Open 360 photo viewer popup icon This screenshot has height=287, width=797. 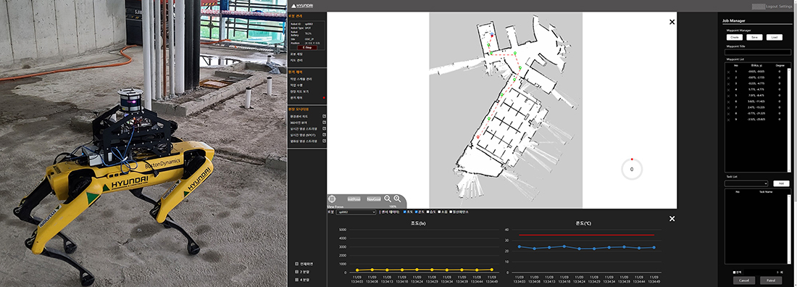(324, 122)
